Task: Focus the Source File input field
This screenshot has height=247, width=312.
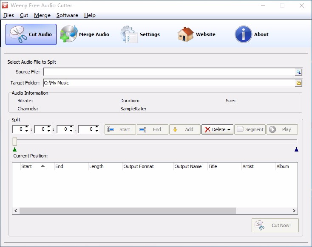Action: (169, 72)
